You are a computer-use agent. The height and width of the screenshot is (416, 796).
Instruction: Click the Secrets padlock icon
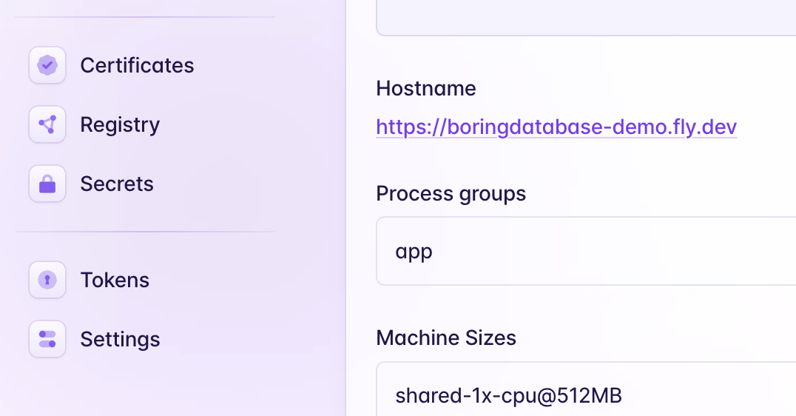point(47,184)
